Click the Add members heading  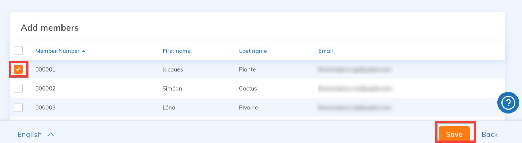pos(50,28)
